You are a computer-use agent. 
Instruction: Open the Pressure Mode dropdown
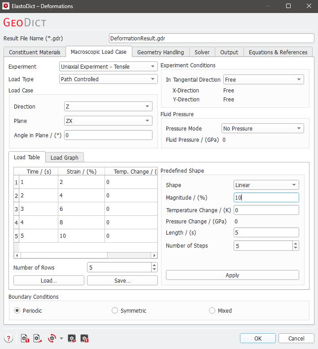tap(262, 128)
